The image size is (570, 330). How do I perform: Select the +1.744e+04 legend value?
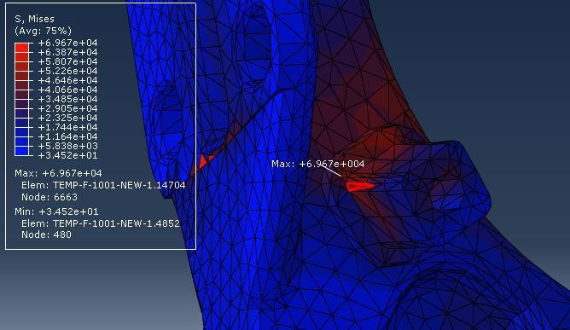click(x=67, y=128)
